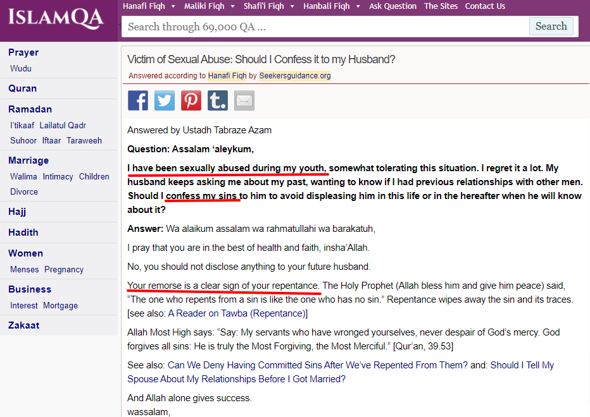Viewport: 590px width, 417px height.
Task: Click the article title heading
Action: (261, 59)
